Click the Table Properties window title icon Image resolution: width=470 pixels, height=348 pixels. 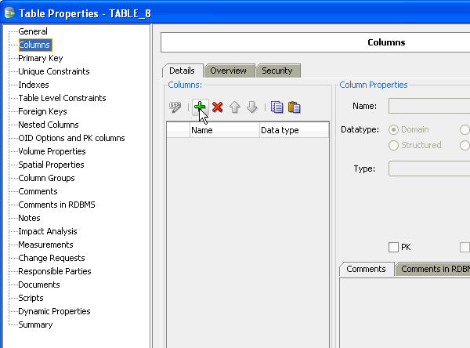8,13
